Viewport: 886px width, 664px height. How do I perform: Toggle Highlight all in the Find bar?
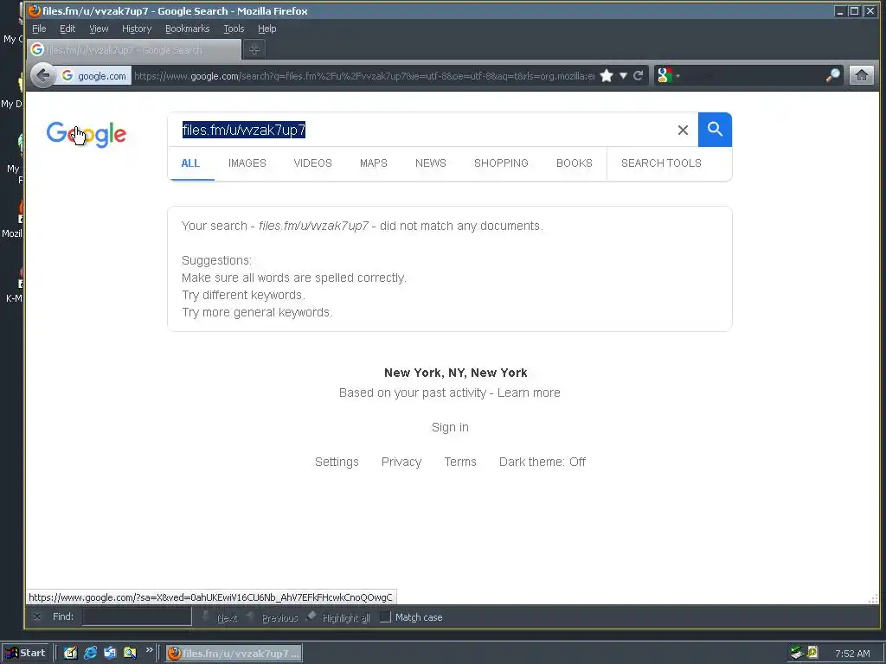(338, 617)
